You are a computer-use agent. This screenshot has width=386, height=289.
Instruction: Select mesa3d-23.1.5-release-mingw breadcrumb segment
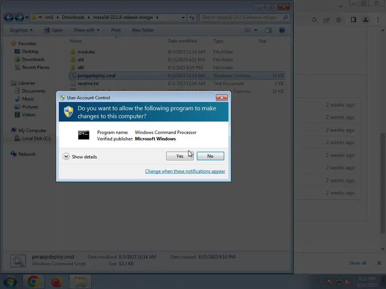pos(123,17)
